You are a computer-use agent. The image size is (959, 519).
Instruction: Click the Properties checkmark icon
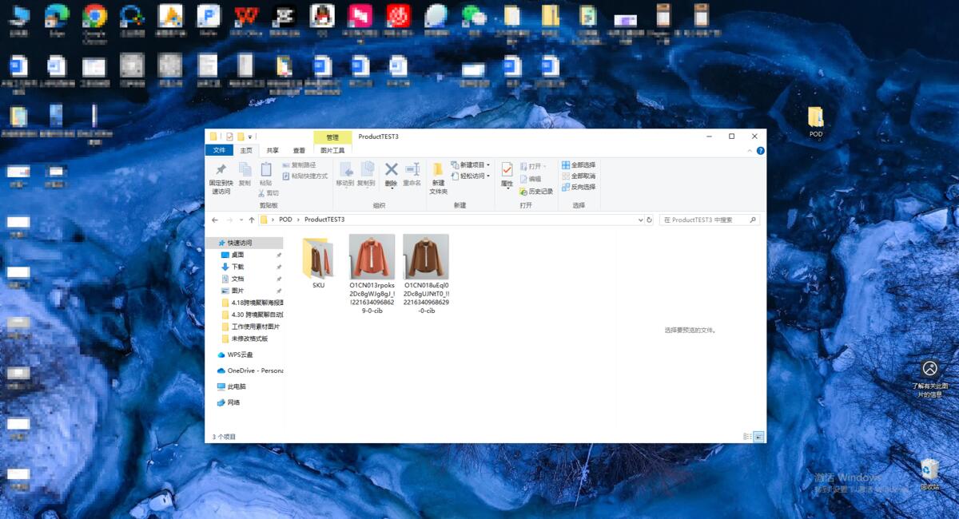click(507, 169)
